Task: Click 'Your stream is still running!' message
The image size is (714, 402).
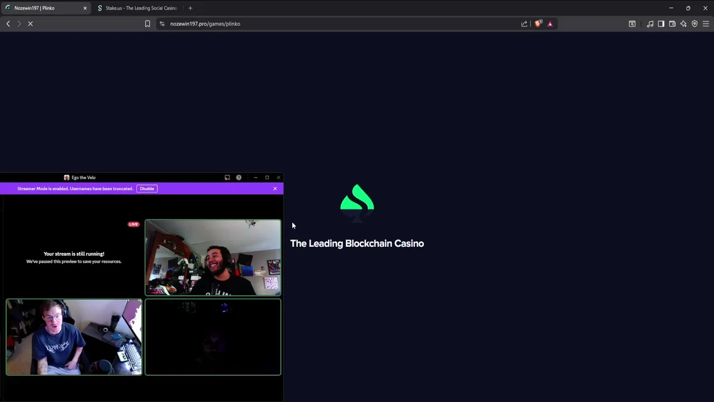Action: [74, 254]
